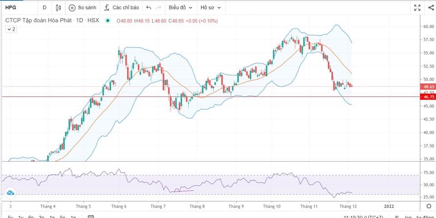Change the D time interval
The image size is (436, 218).
(x=44, y=8)
